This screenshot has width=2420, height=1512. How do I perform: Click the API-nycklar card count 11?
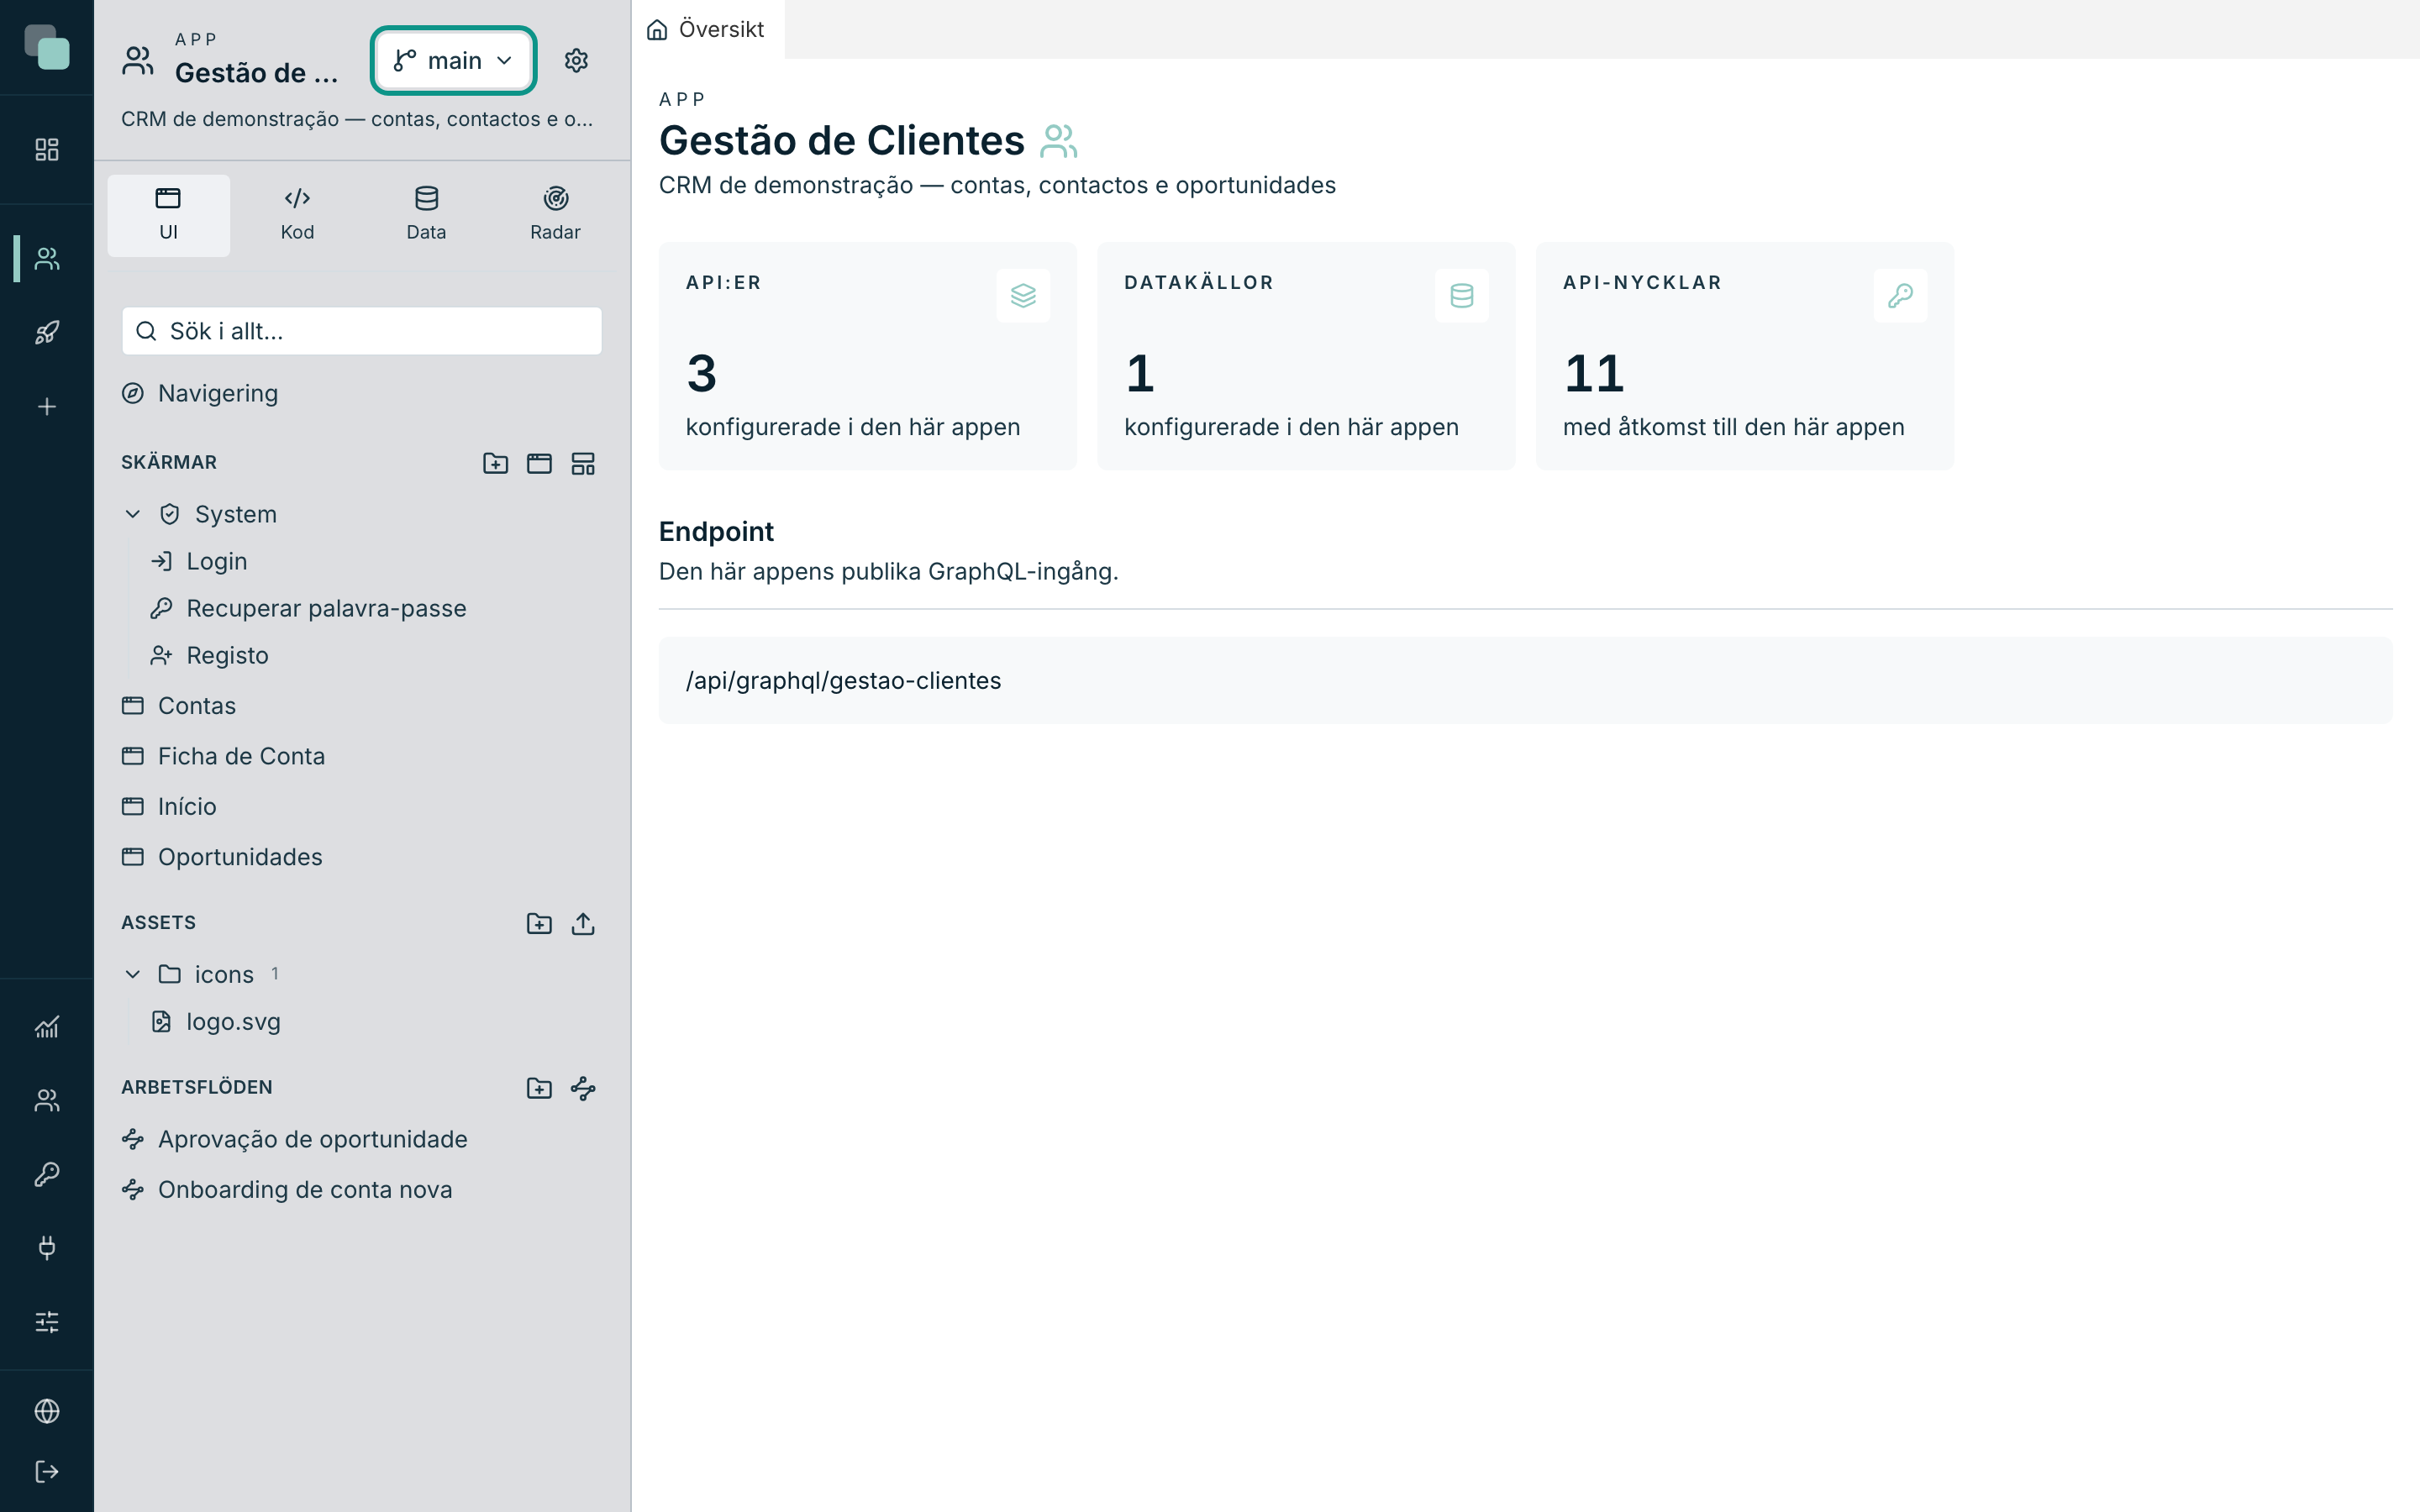click(1594, 374)
